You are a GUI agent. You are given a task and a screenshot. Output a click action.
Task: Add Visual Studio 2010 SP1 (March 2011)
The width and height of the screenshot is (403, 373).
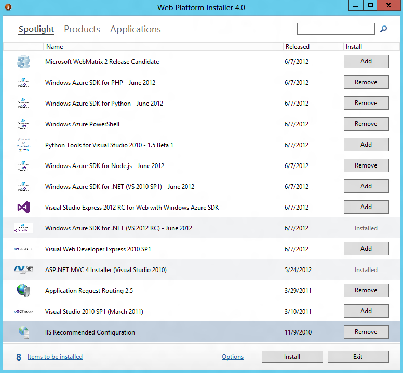tap(366, 311)
